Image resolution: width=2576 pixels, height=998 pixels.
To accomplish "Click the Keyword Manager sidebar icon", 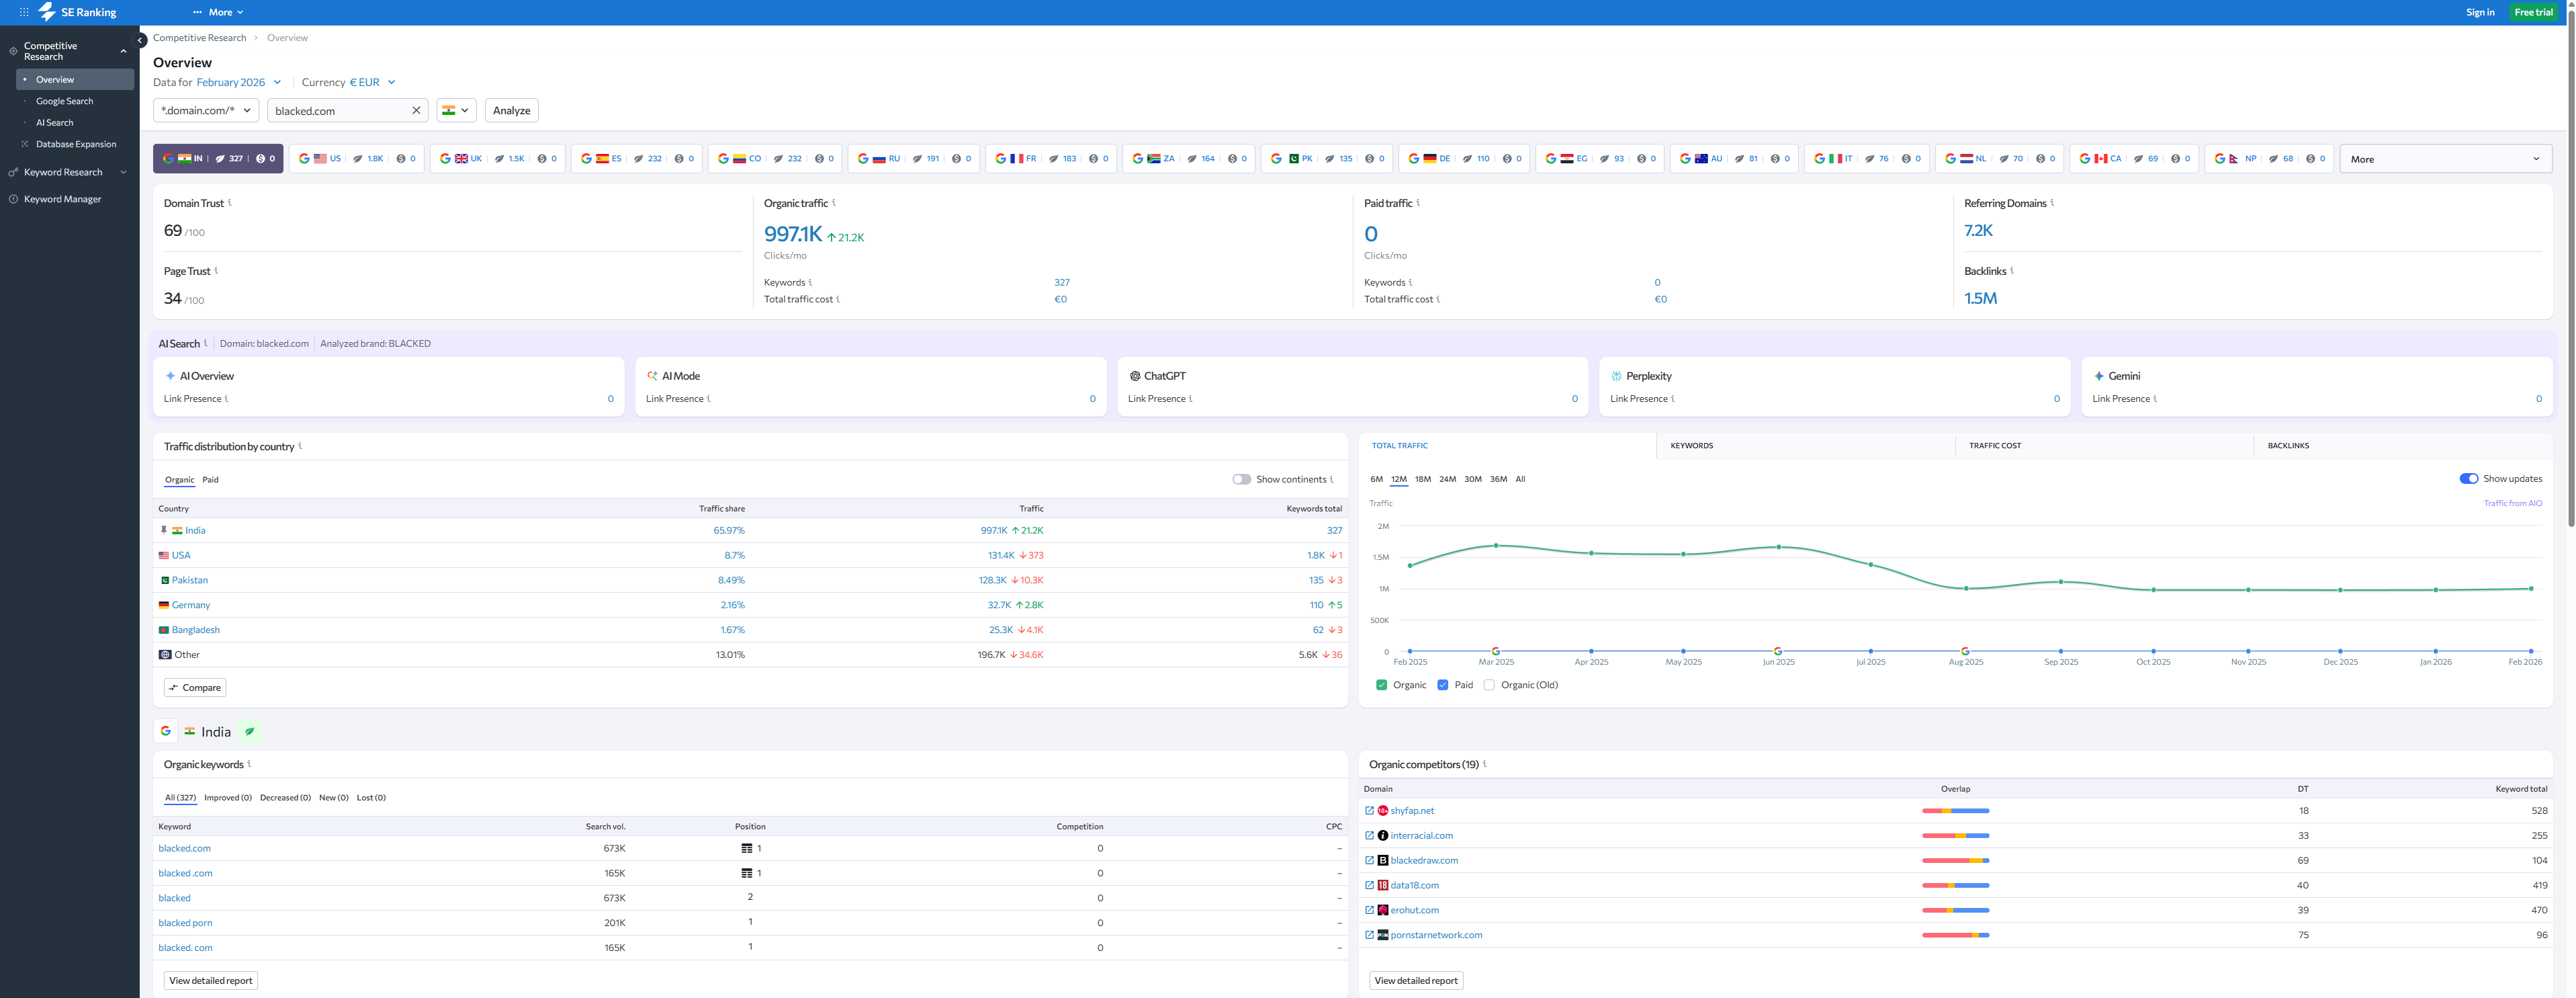I will [x=13, y=199].
